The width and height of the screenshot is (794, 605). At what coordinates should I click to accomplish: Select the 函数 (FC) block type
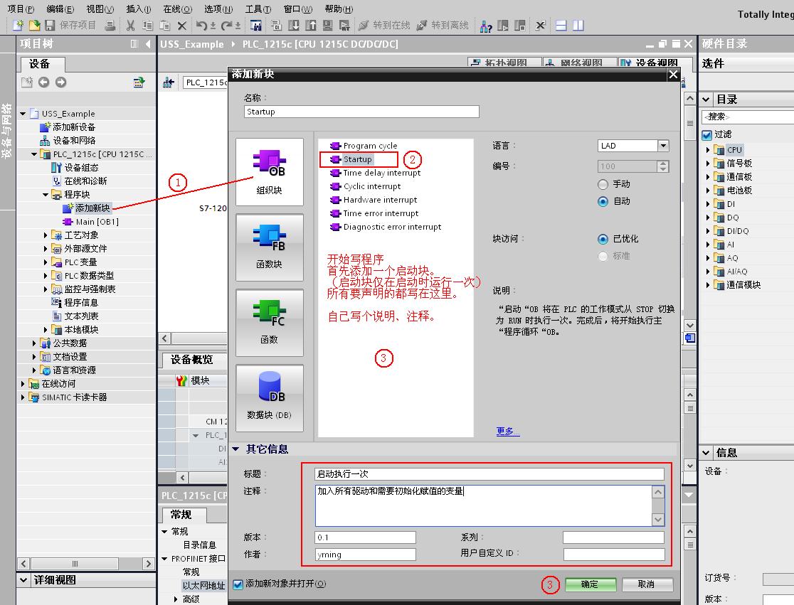coord(270,323)
